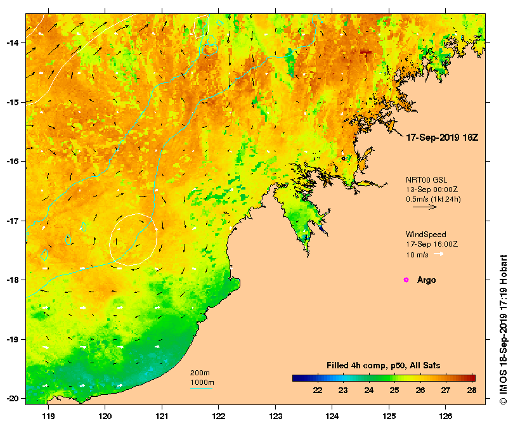513x426 pixels.
Task: Click the latitude label '-15'
Action: pyautogui.click(x=12, y=102)
